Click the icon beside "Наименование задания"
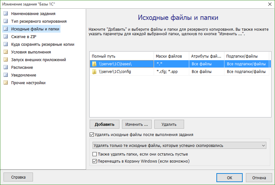This screenshot has width=275, height=185. pyautogui.click(x=5, y=14)
